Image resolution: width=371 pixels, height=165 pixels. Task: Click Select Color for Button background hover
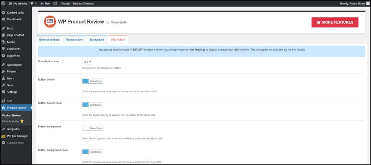click(96, 152)
